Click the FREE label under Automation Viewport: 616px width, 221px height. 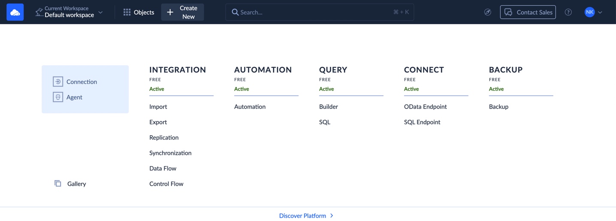(x=240, y=79)
